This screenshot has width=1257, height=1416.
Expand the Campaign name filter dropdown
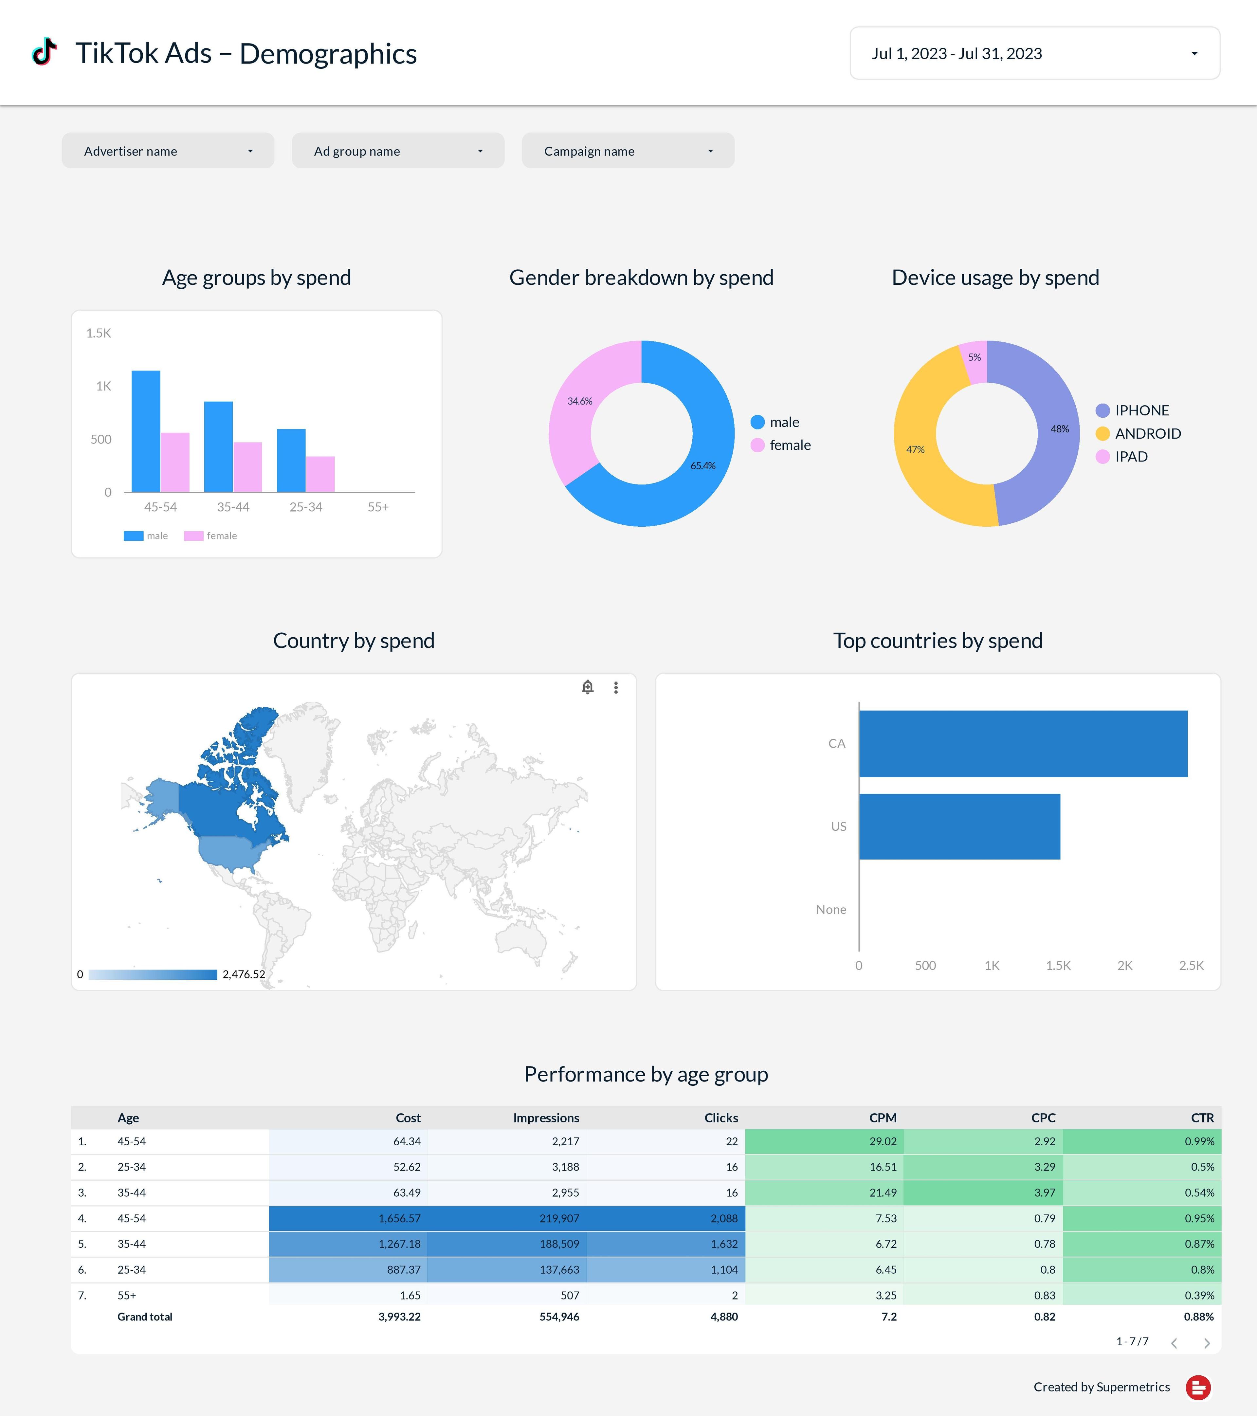point(628,151)
